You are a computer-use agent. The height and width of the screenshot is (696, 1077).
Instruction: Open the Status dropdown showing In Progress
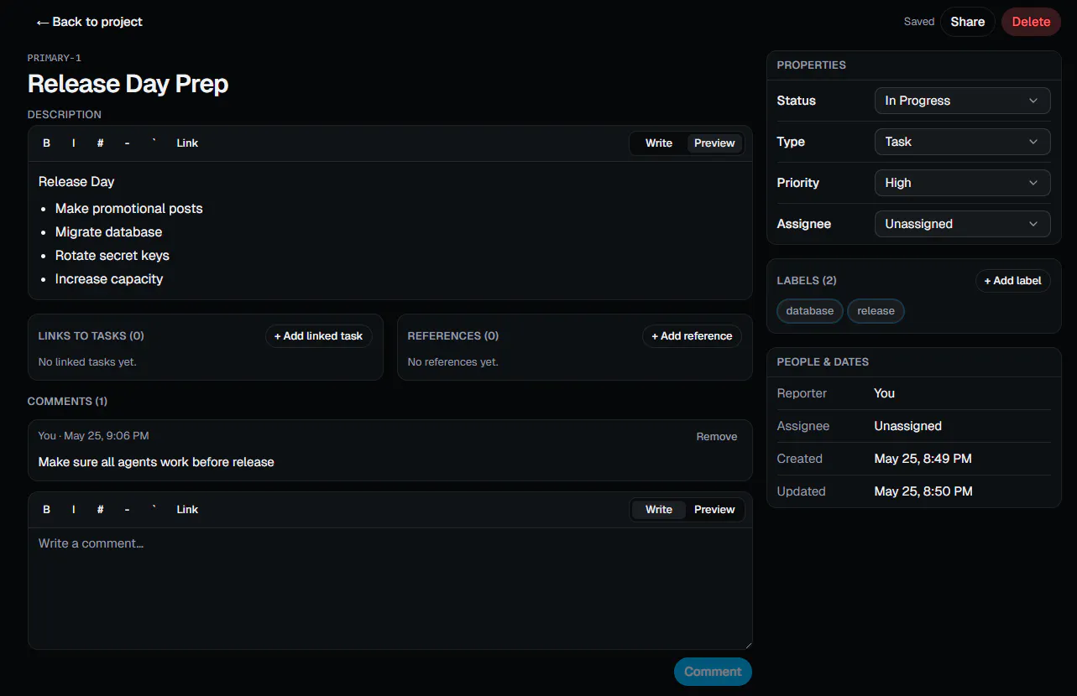[962, 101]
